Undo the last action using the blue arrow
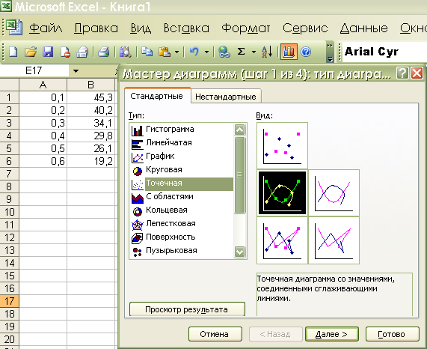This screenshot has height=349, width=427. pyautogui.click(x=194, y=52)
